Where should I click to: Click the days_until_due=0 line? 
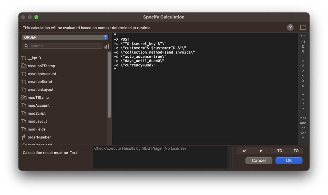click(x=139, y=61)
